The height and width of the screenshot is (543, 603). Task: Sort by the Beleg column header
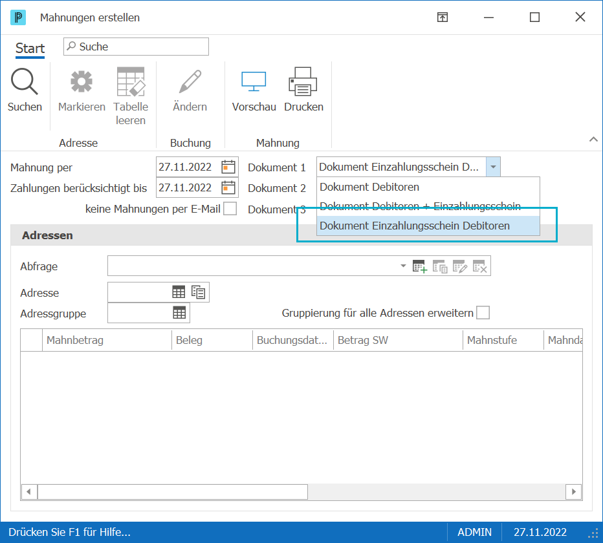click(x=212, y=340)
